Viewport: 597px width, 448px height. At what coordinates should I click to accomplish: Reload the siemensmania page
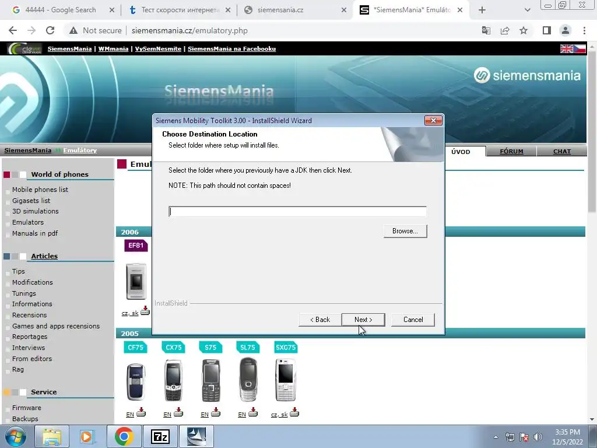[x=50, y=30]
